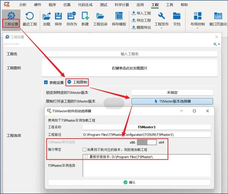Click the TSMaster版本选择器 button
Viewport: 228px width, 194px height.
[x=172, y=101]
